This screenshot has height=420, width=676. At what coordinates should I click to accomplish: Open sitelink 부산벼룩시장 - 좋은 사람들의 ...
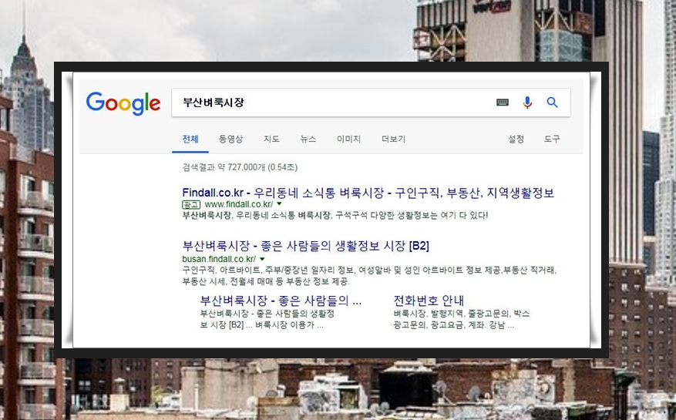point(281,300)
